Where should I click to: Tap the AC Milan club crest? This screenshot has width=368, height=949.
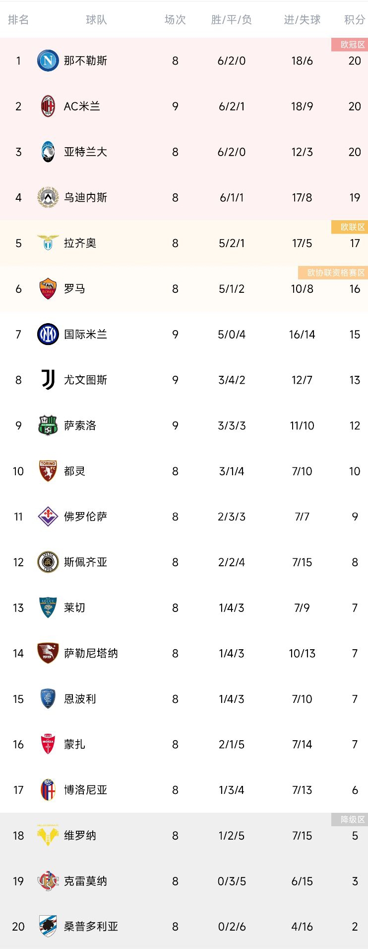48,106
